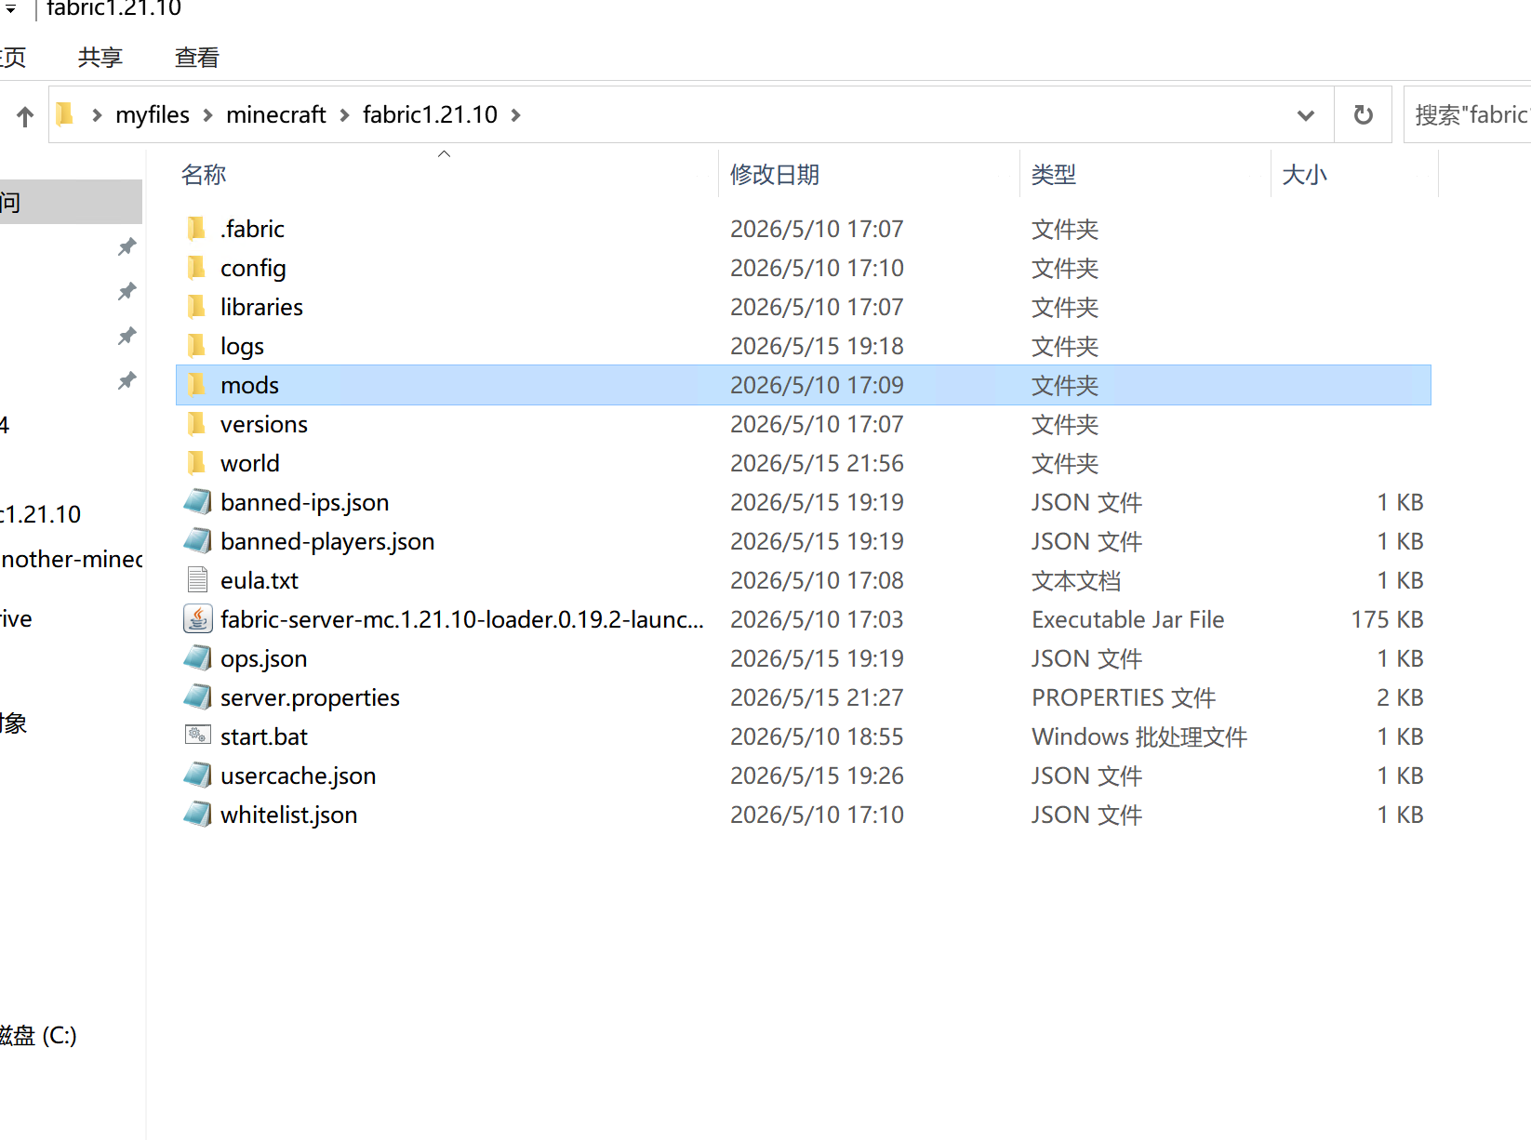Select the file name config
The image size is (1531, 1140).
tap(253, 268)
